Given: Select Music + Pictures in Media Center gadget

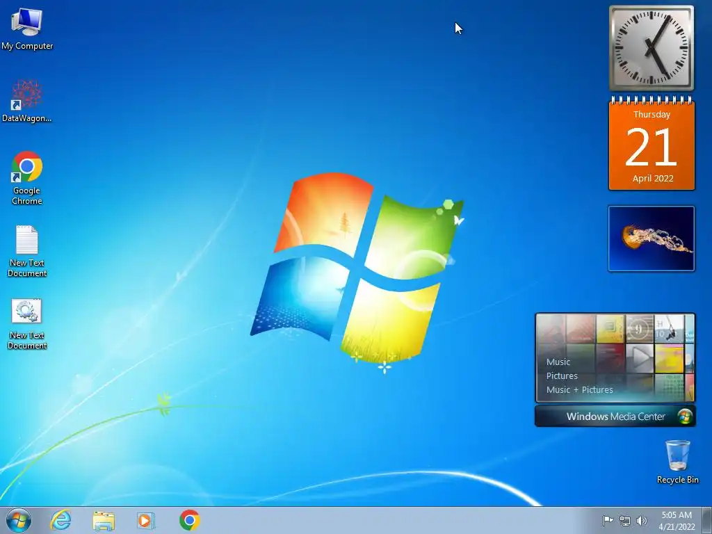Looking at the screenshot, I should (x=579, y=389).
